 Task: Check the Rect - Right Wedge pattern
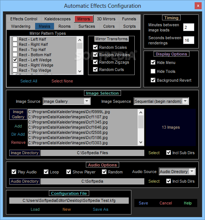click(x=15, y=65)
